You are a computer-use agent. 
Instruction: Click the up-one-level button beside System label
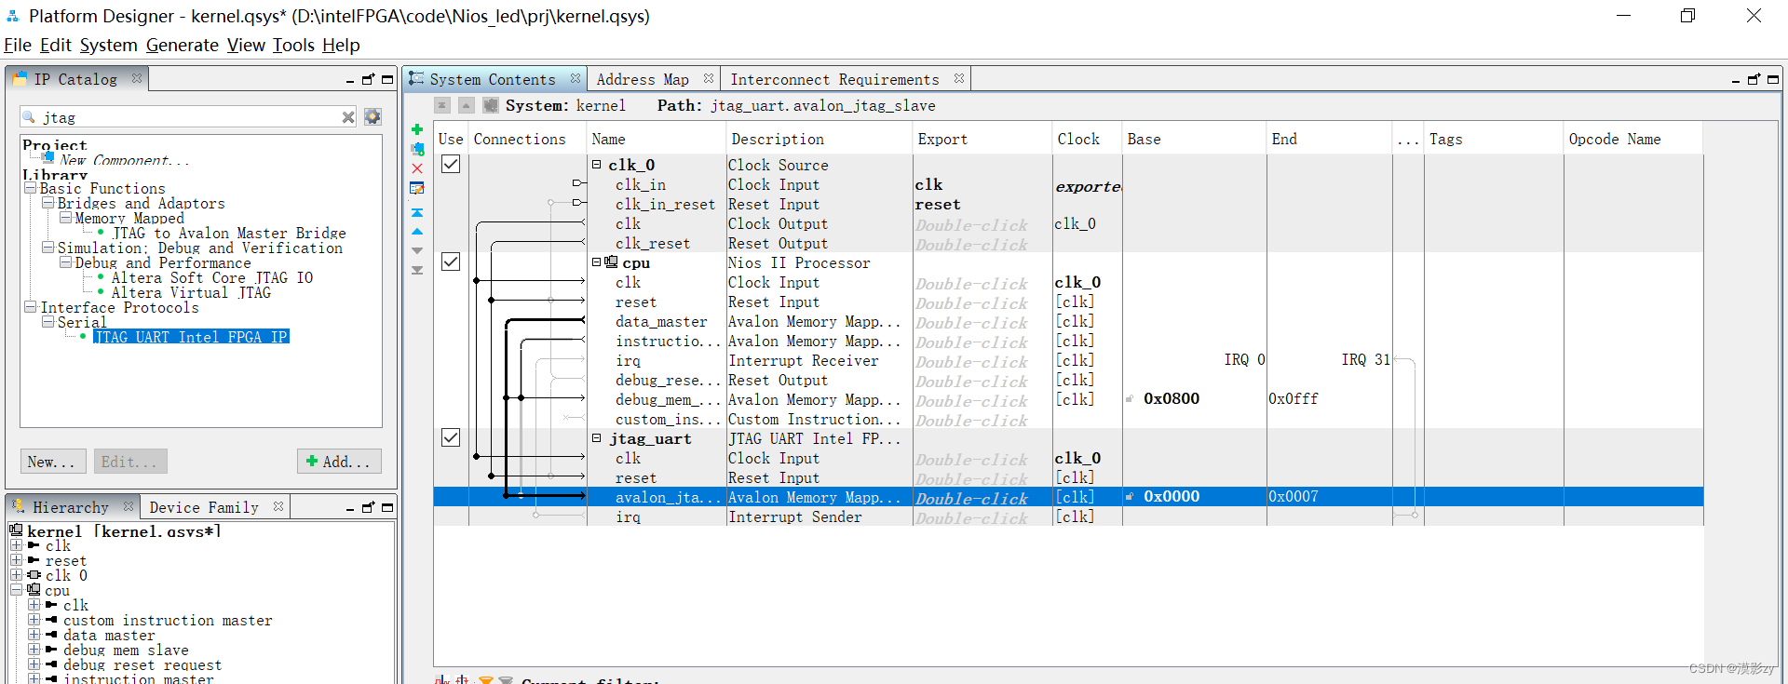tap(466, 105)
